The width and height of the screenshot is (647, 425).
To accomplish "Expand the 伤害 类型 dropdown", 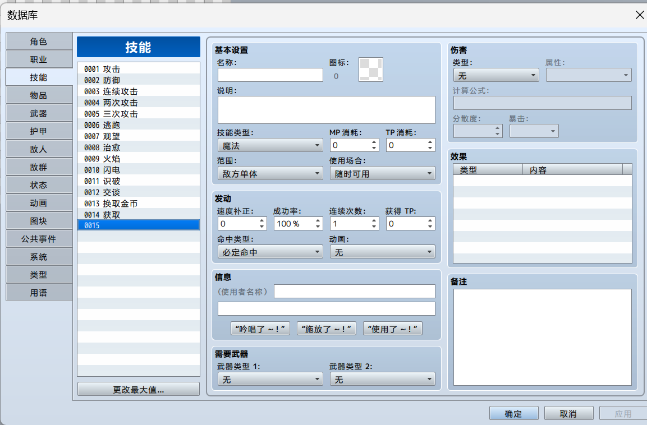I will [495, 75].
